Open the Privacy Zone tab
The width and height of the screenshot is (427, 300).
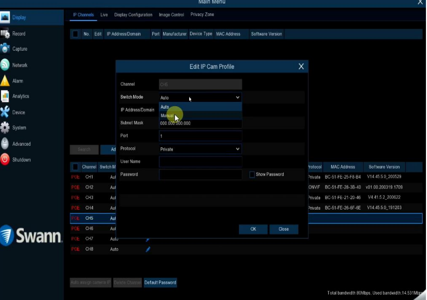click(202, 15)
